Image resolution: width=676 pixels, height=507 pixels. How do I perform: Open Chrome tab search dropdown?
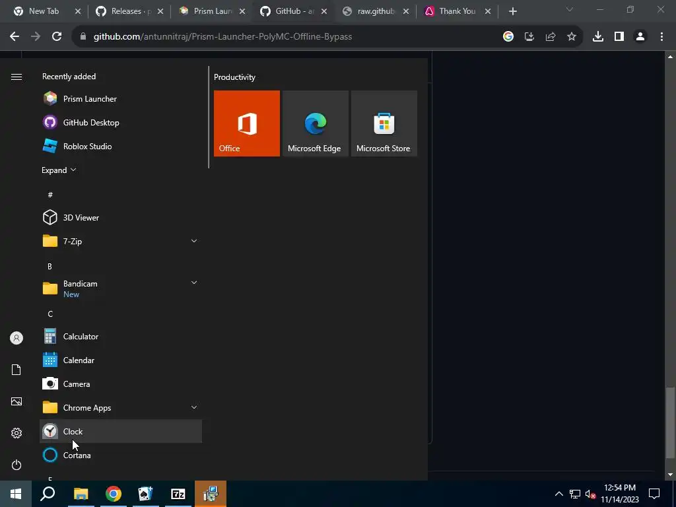point(570,9)
